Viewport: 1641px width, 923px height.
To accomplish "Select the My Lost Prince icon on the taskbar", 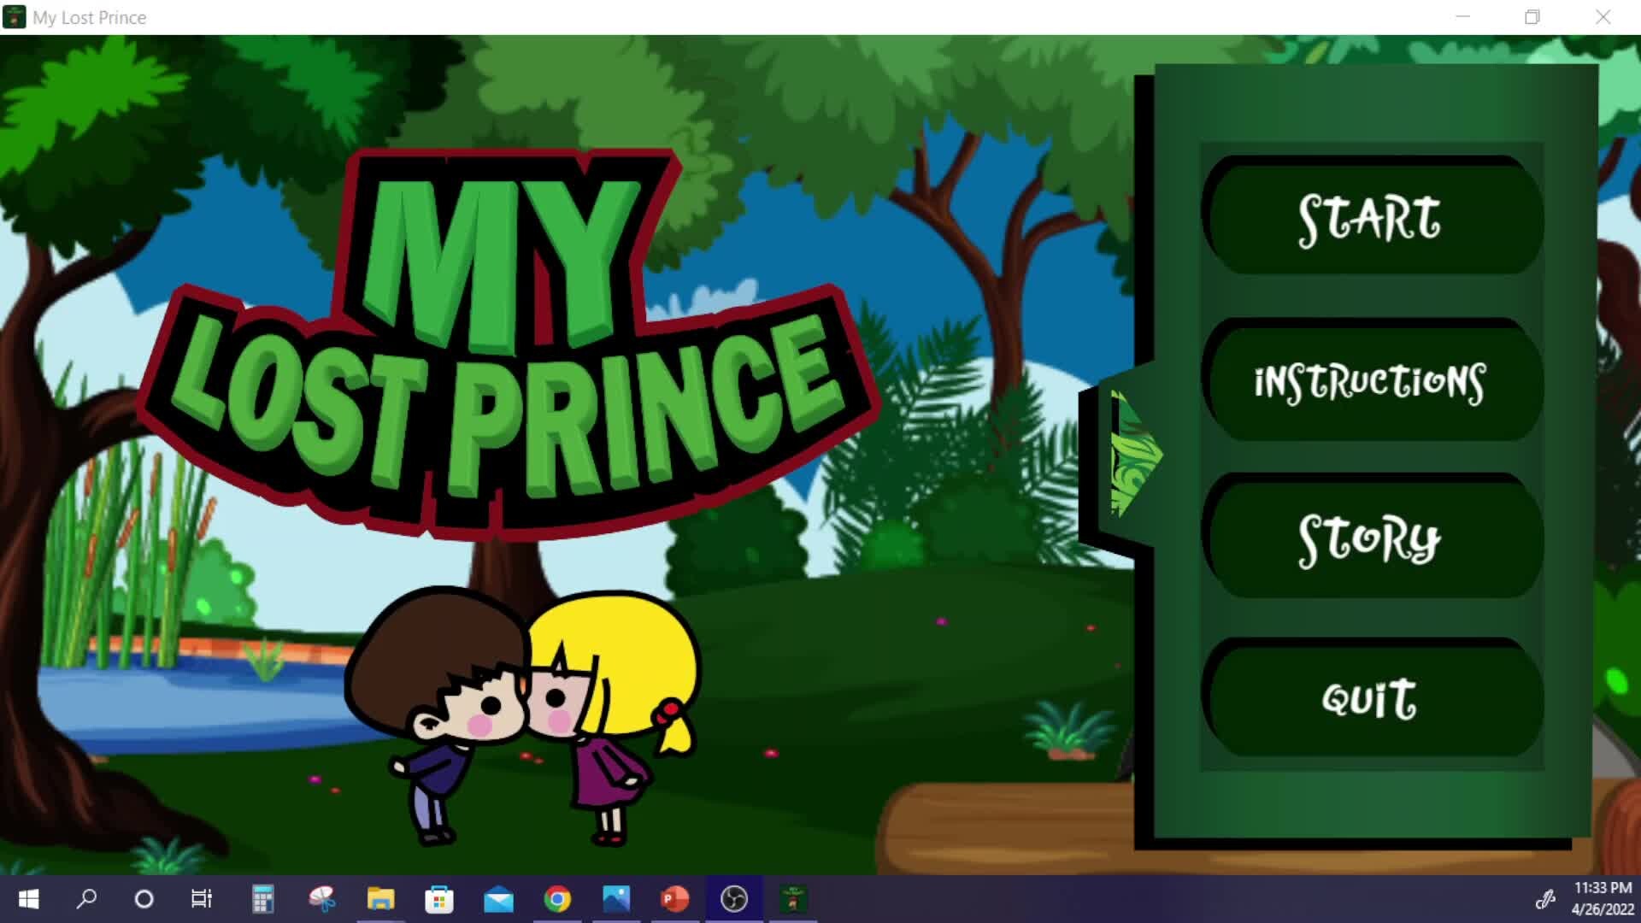I will click(x=791, y=899).
